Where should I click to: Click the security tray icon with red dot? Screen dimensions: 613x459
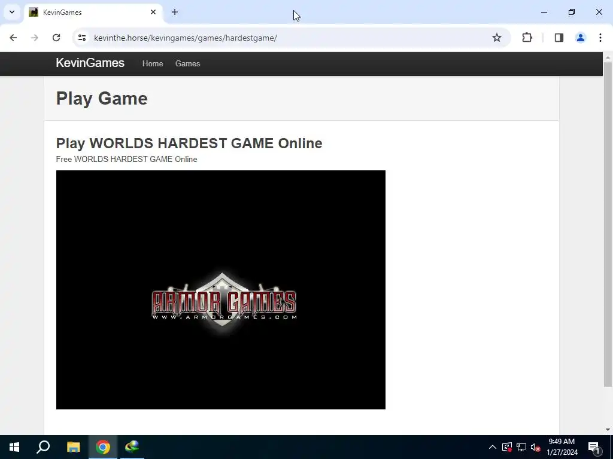[x=506, y=447]
